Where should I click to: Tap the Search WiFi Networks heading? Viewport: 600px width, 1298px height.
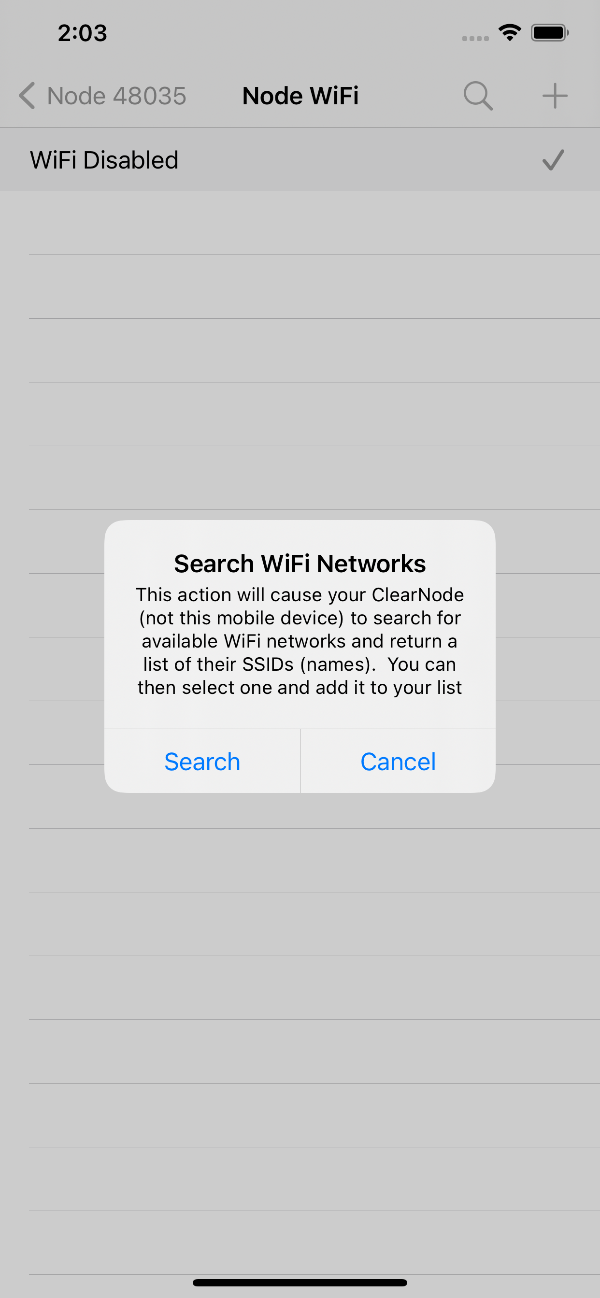(300, 564)
